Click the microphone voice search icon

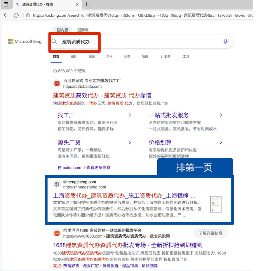click(225, 42)
